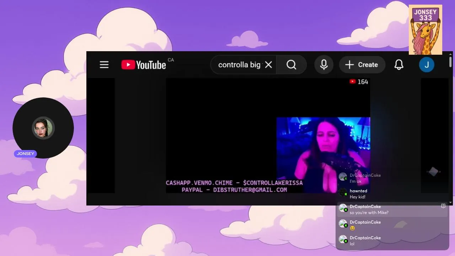Clear the search text with X
Viewport: 455px width, 256px height.
tap(268, 65)
